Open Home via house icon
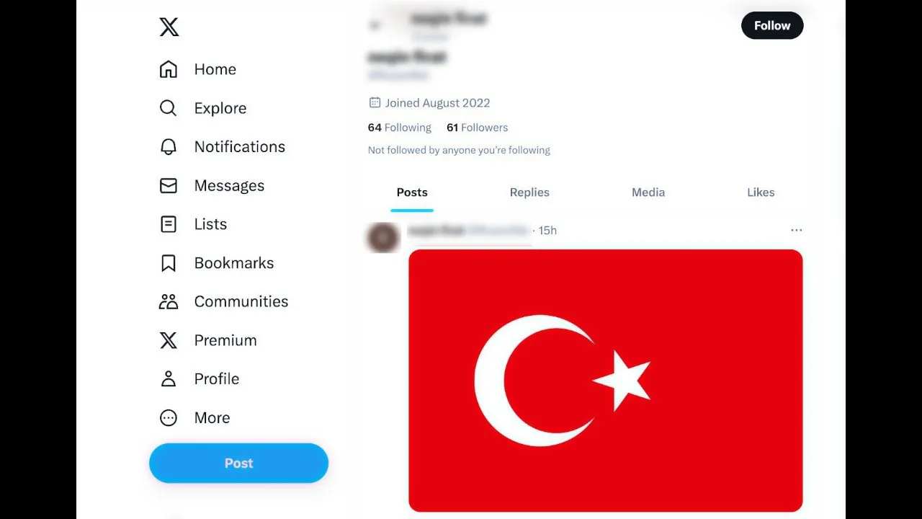Screen dimensions: 922x519 (x=168, y=69)
